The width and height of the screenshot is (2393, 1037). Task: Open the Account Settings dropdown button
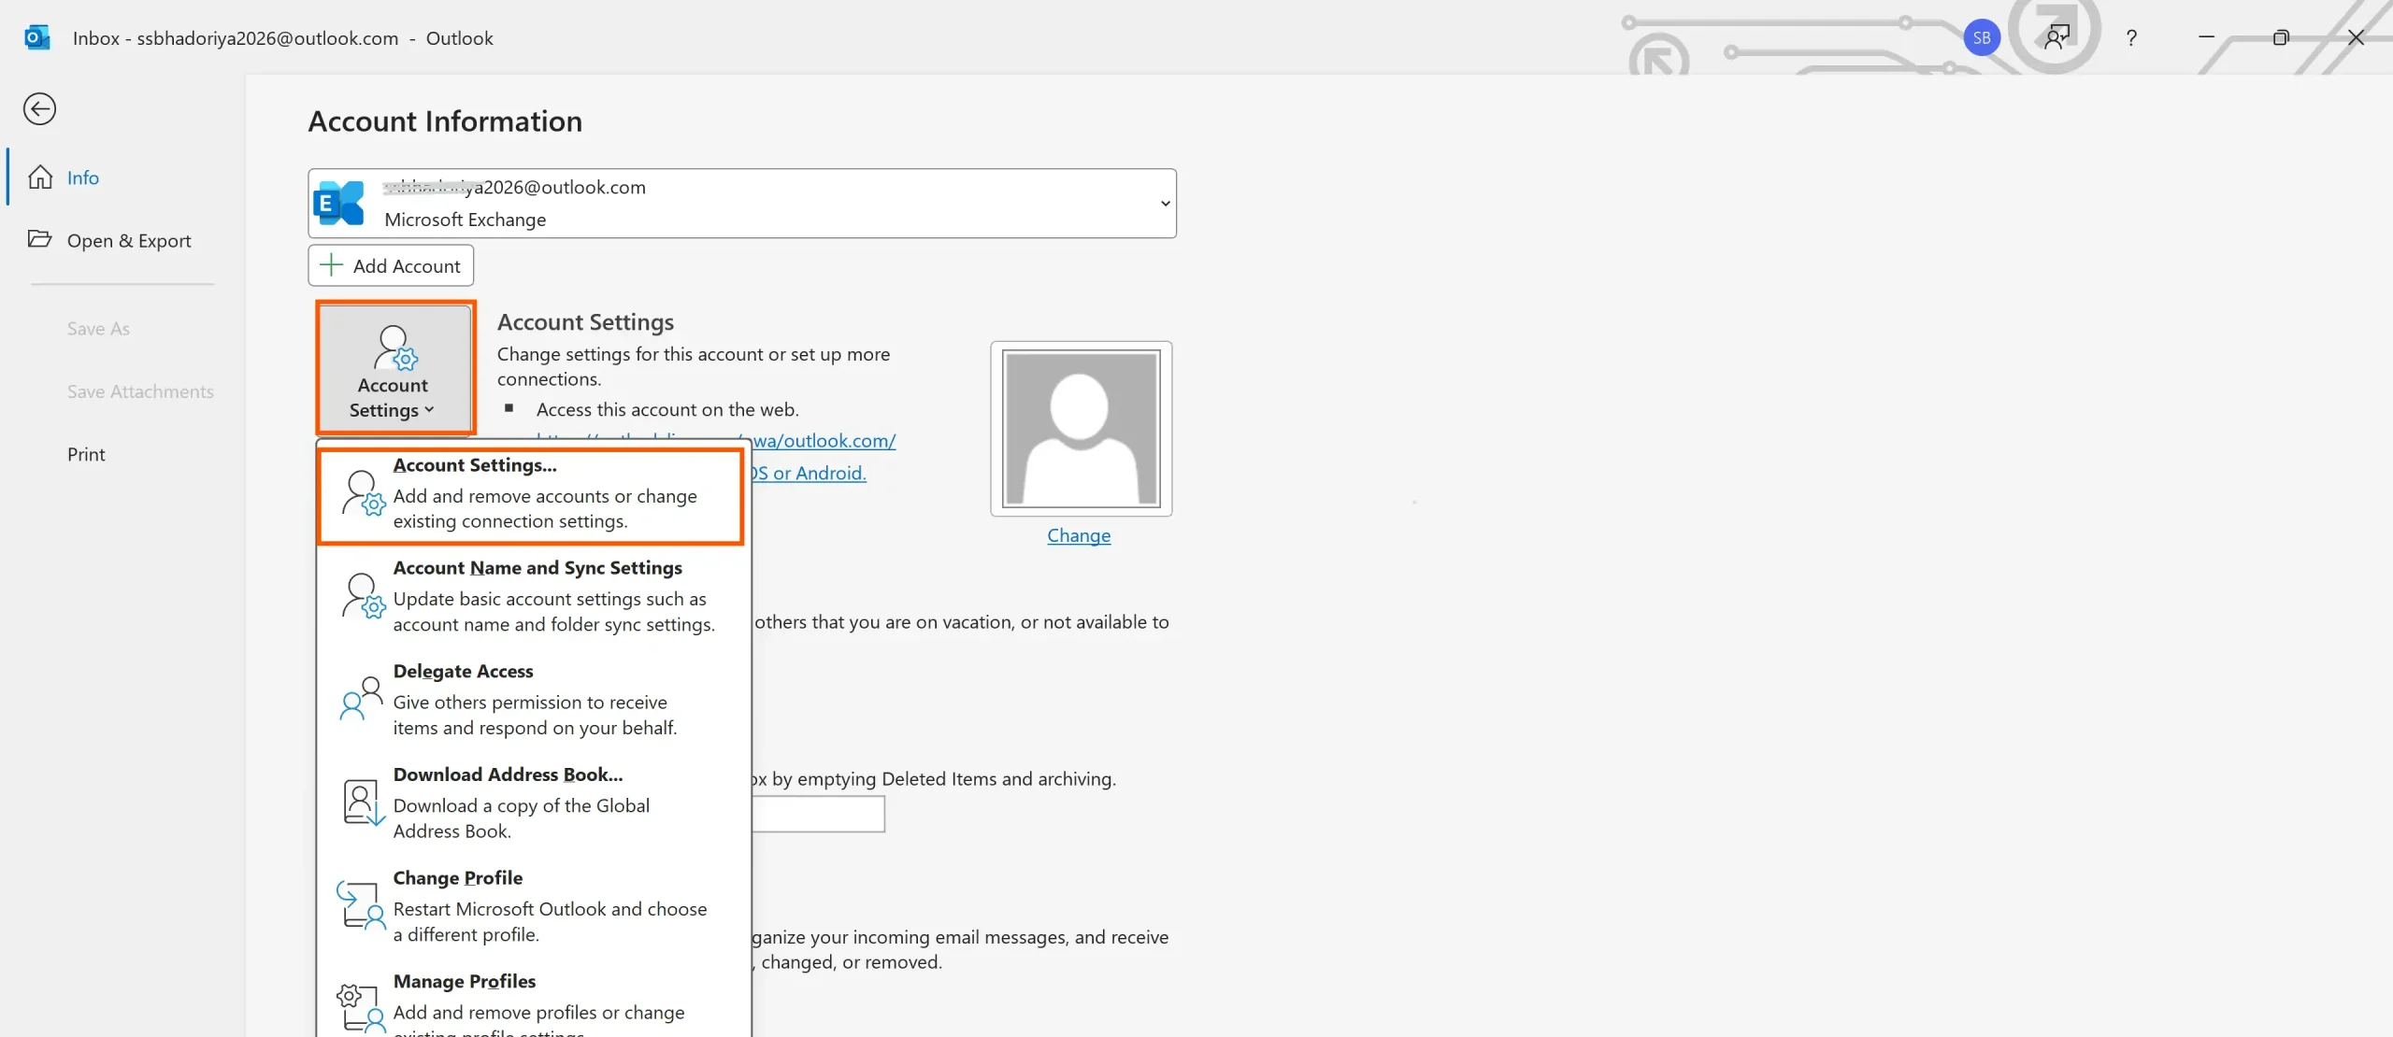pos(395,368)
